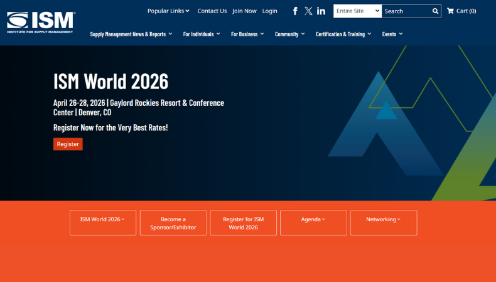Image resolution: width=496 pixels, height=282 pixels.
Task: Click the ISM World 2026 heading
Action: [111, 81]
